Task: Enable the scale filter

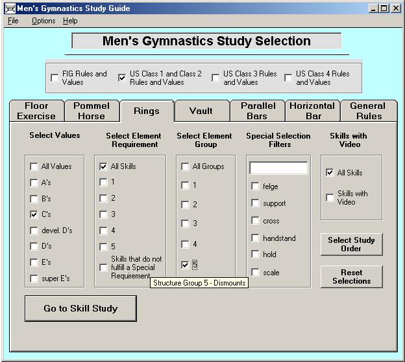Action: (255, 272)
